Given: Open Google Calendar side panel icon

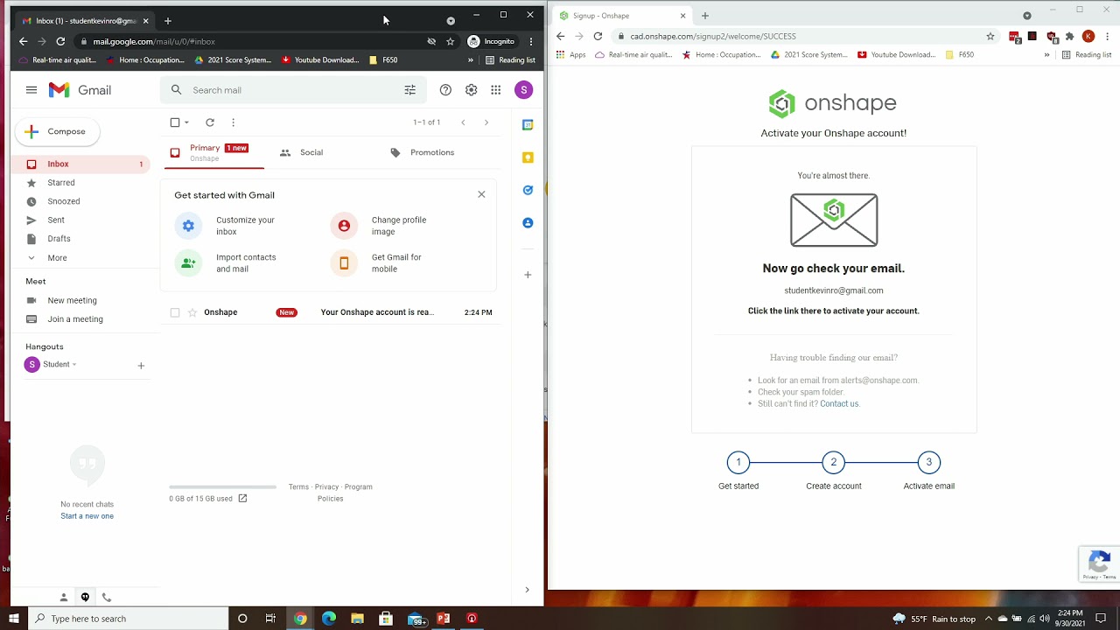Looking at the screenshot, I should pyautogui.click(x=528, y=125).
